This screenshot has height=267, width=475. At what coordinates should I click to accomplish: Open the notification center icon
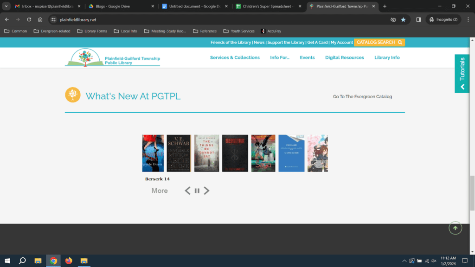tap(465, 261)
